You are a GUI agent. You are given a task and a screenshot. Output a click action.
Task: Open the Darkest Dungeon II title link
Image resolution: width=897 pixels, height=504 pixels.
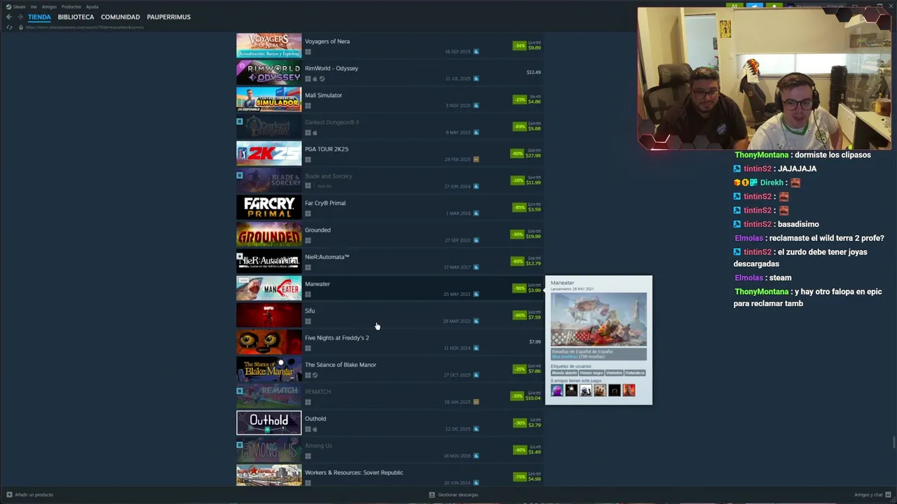332,122
